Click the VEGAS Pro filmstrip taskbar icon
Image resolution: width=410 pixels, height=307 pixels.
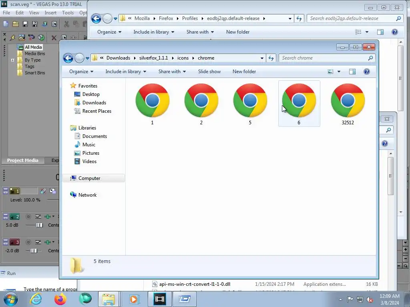[x=159, y=299]
